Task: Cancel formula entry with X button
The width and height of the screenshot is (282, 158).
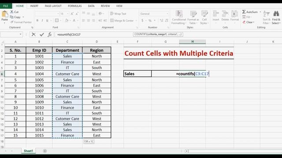Action: point(33,34)
